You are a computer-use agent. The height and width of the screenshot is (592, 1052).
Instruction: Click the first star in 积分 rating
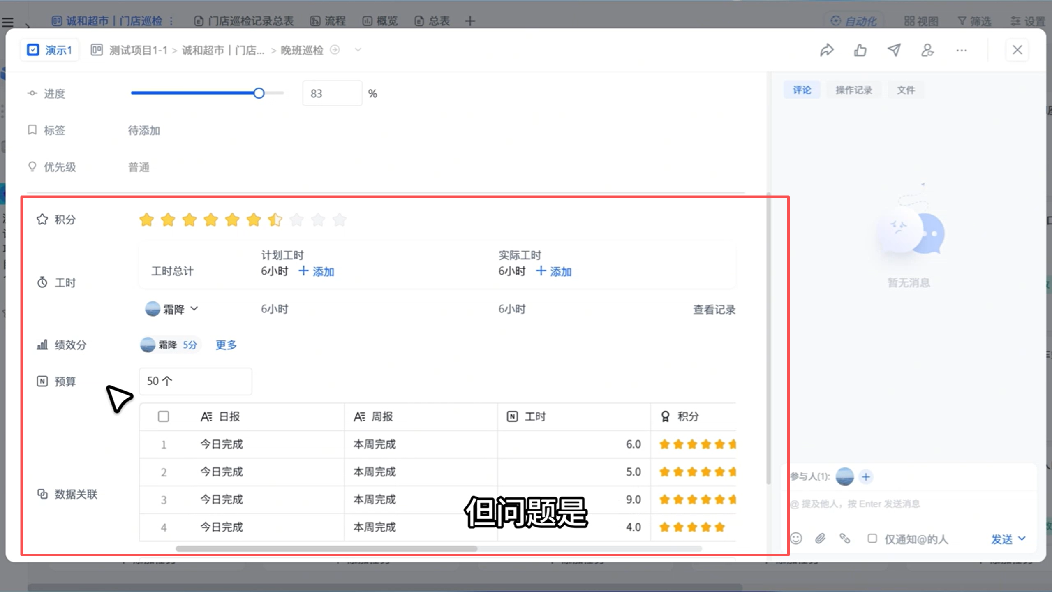pos(146,220)
